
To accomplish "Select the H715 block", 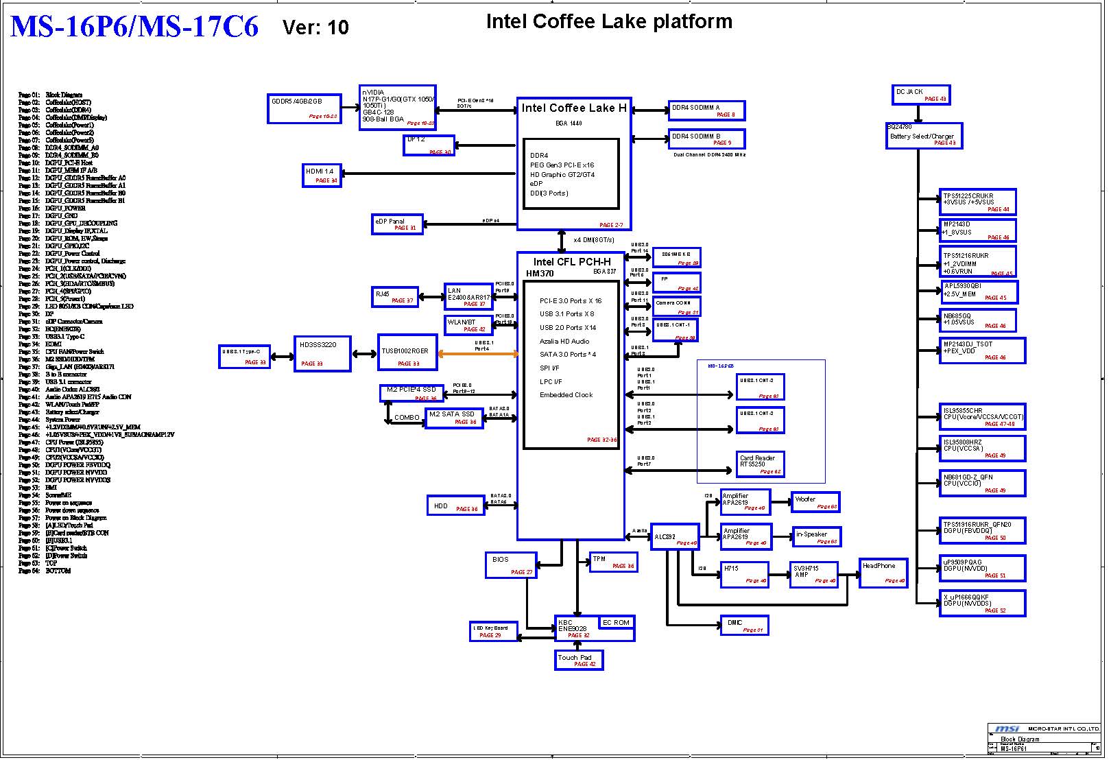I will [x=745, y=575].
